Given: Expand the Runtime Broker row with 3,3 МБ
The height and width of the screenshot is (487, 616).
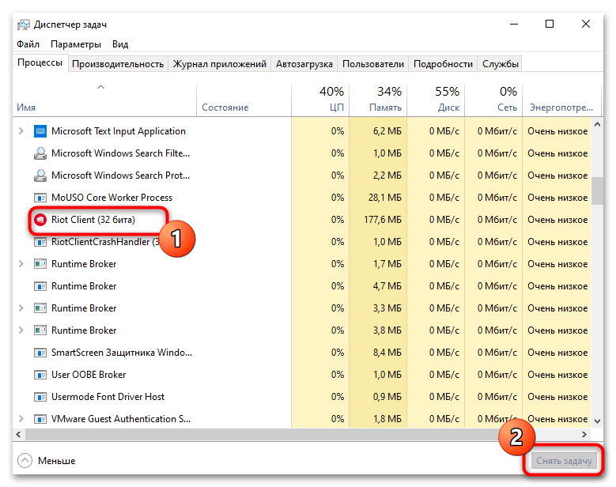Looking at the screenshot, I should (x=21, y=308).
